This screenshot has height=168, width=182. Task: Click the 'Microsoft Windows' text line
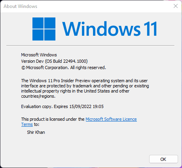39,55
